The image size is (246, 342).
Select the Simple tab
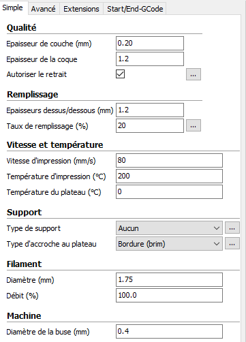coord(13,7)
